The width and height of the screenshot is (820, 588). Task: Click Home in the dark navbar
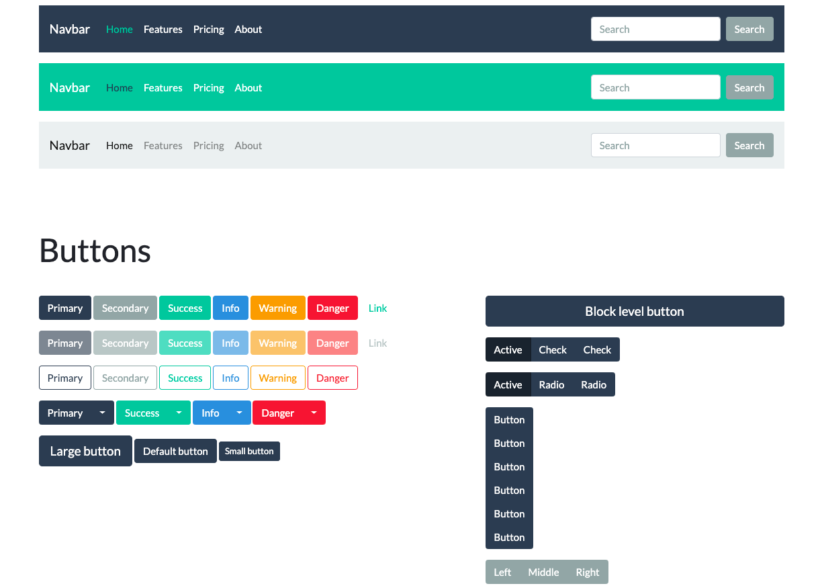coord(120,29)
